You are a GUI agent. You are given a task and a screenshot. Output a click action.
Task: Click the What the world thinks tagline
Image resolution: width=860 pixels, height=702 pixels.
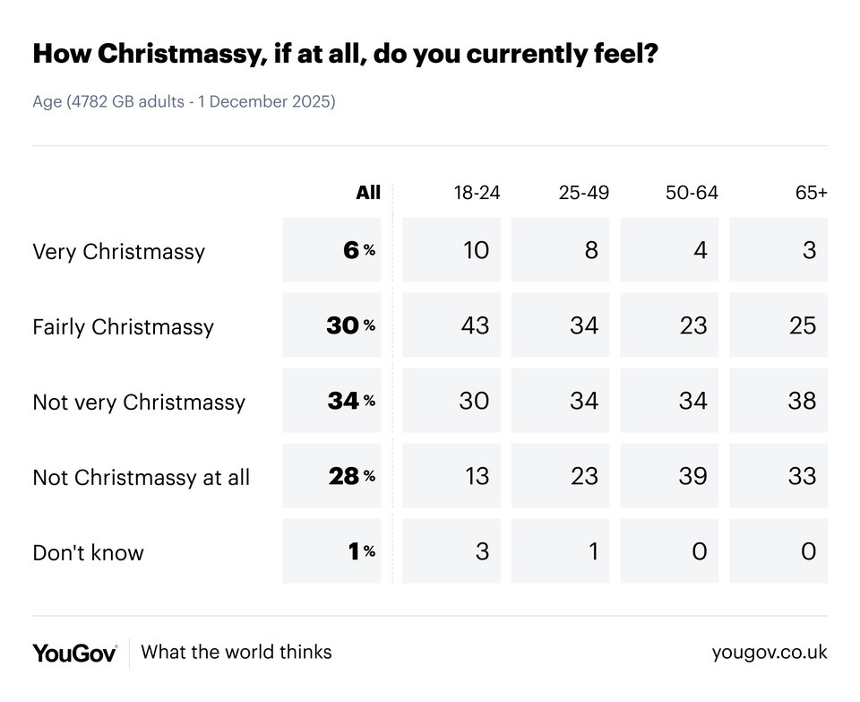click(x=236, y=652)
